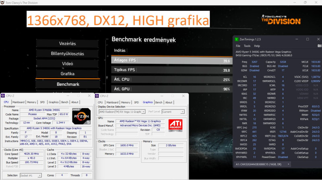Open the Billentyűkiosztás key bindings menu
The height and width of the screenshot is (180, 322).
coord(67,54)
